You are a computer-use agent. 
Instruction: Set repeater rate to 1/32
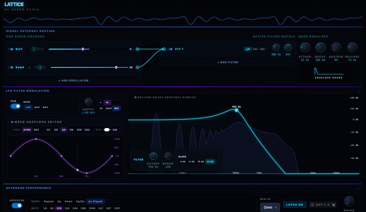point(67,208)
